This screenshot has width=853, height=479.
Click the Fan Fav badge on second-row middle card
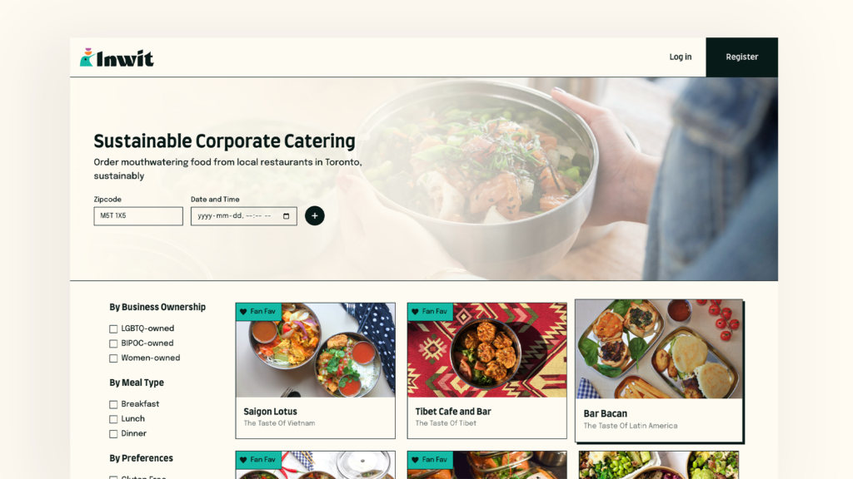[431, 459]
